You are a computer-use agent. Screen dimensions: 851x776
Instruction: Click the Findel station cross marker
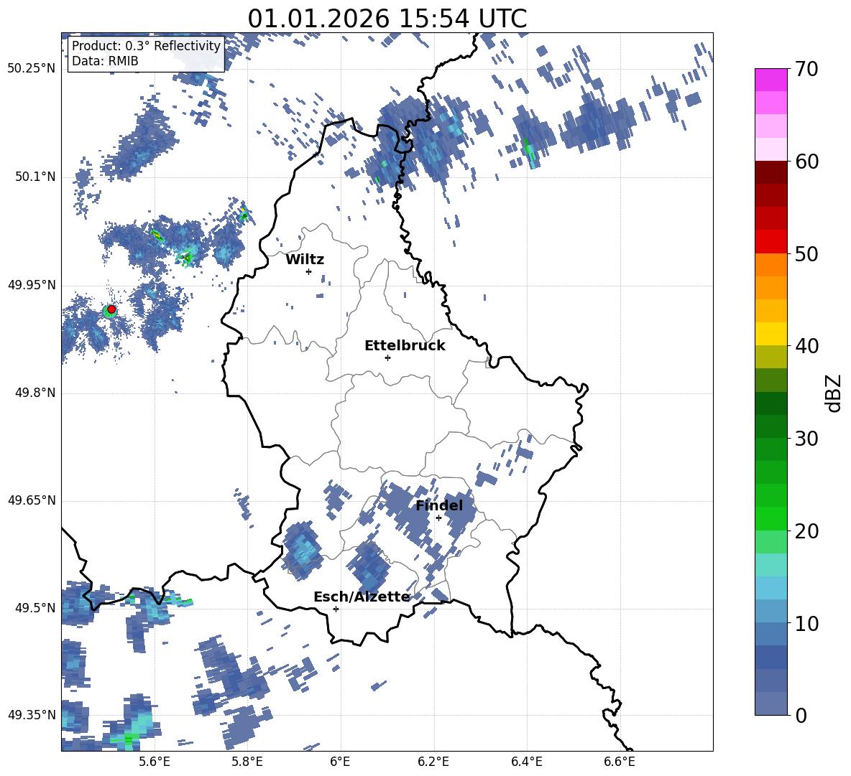point(438,518)
